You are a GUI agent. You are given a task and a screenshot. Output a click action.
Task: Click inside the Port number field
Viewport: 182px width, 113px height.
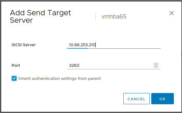tap(110, 66)
